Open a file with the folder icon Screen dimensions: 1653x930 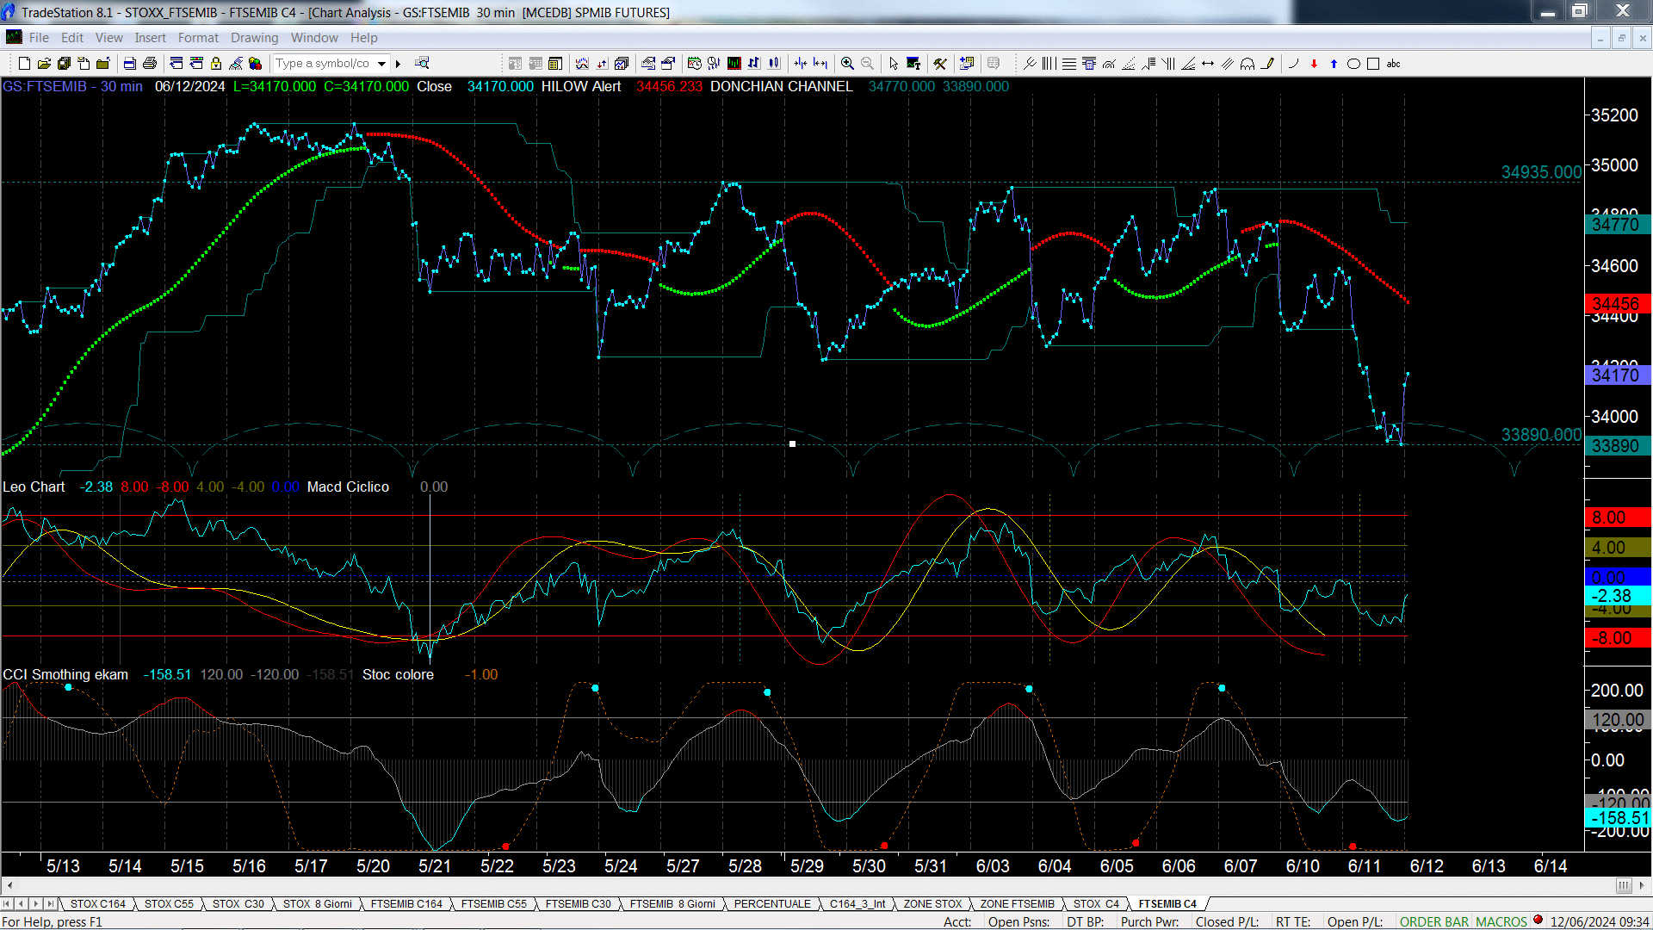coord(44,64)
